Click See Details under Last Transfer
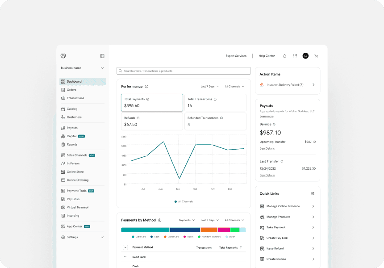Viewport: 384px width, 268px height. (x=267, y=175)
